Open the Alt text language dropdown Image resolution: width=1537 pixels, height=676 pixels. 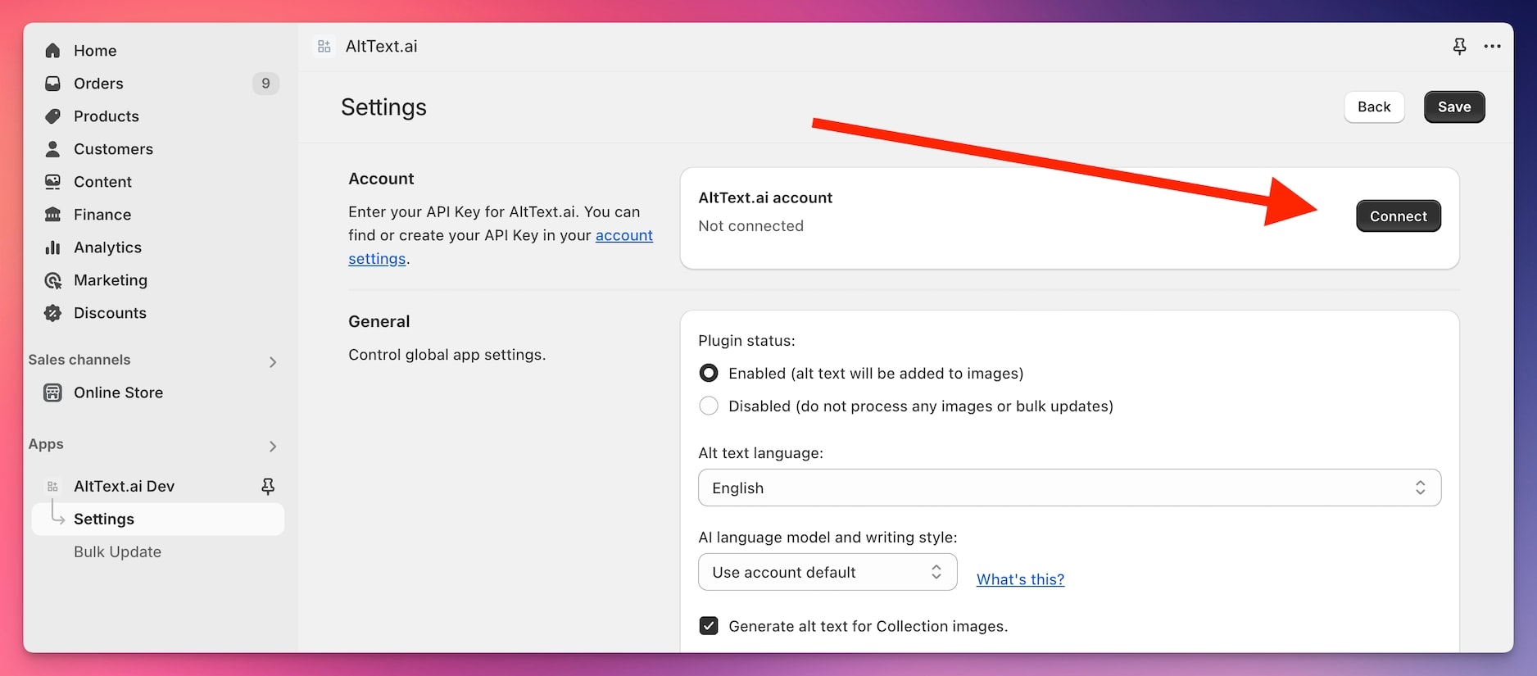pyautogui.click(x=1069, y=488)
